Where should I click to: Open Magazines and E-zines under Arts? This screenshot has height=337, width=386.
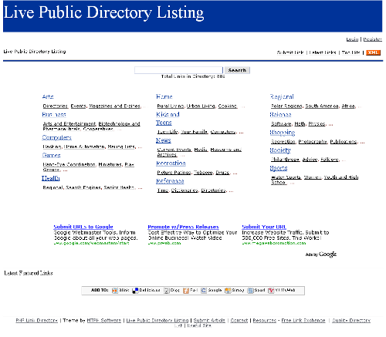tap(115, 106)
